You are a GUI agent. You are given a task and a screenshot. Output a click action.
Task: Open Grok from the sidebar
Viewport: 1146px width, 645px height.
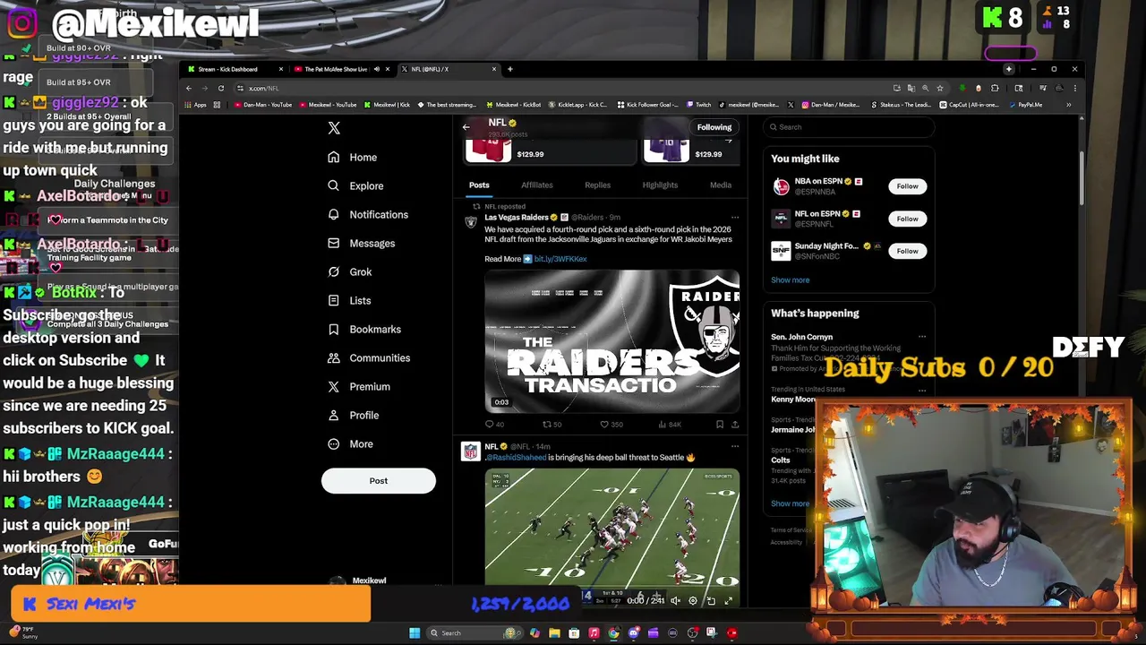pyautogui.click(x=350, y=271)
